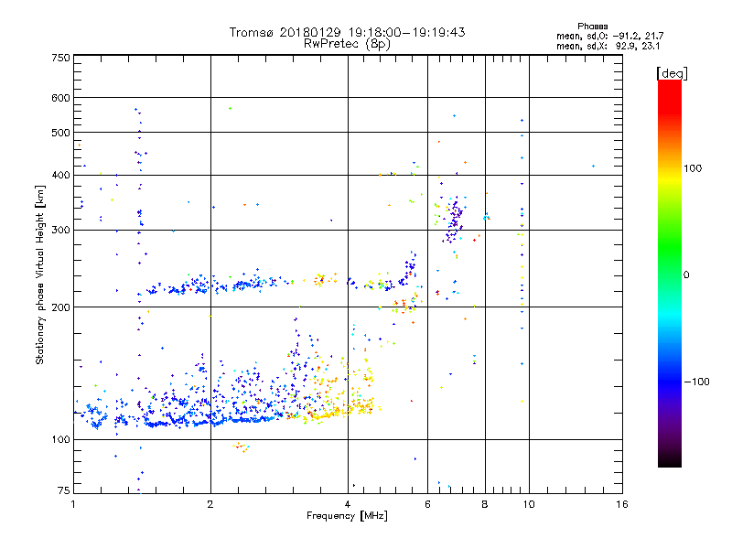732x549 pixels.
Task: Click the orange points just below 100 km near 2.3 MHz
Action: pyautogui.click(x=241, y=447)
